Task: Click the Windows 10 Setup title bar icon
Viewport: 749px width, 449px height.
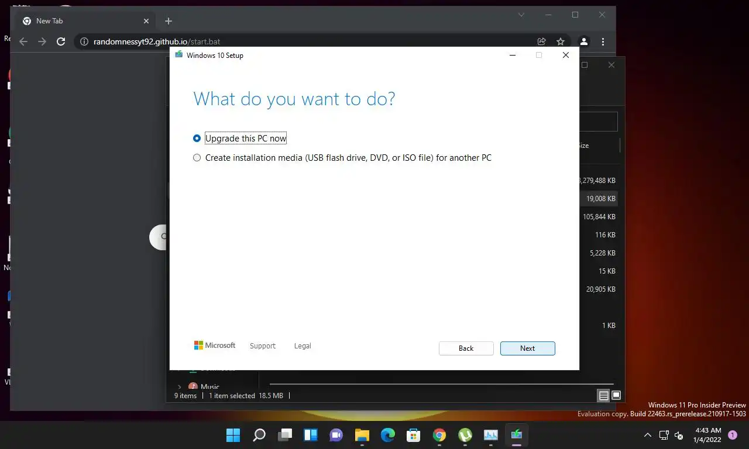Action: click(178, 55)
